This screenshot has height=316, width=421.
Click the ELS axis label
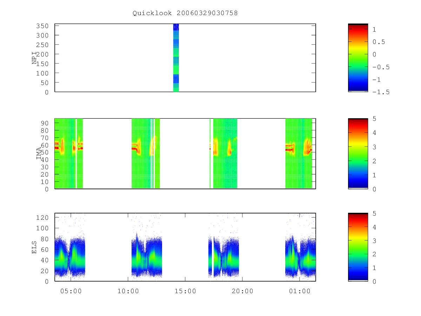[34, 247]
